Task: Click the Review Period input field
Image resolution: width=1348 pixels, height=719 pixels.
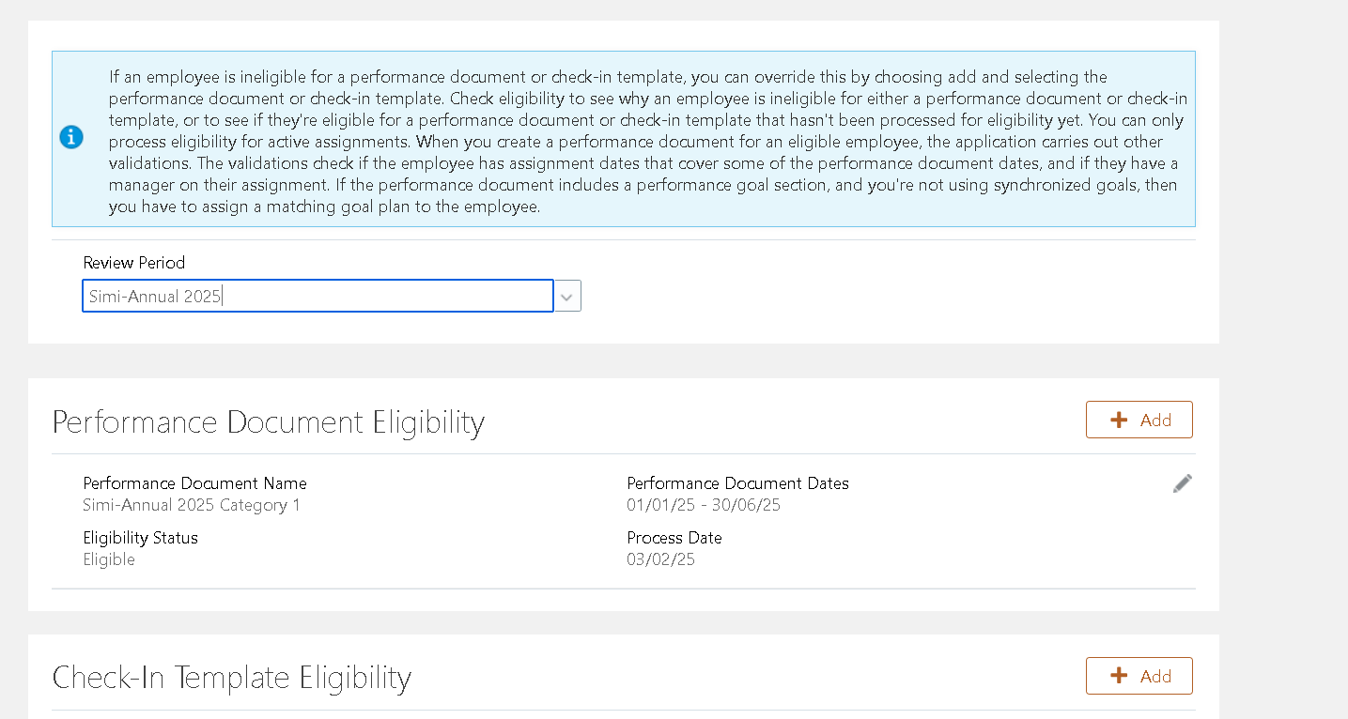Action: (x=318, y=296)
